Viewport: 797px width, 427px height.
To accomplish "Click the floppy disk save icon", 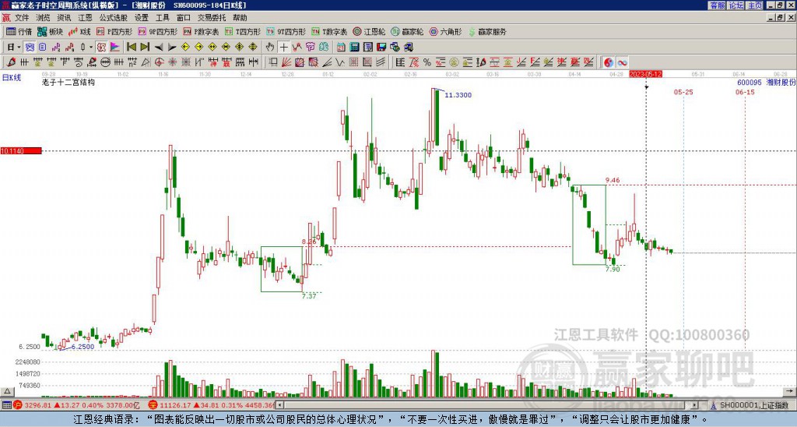I will pos(381,48).
